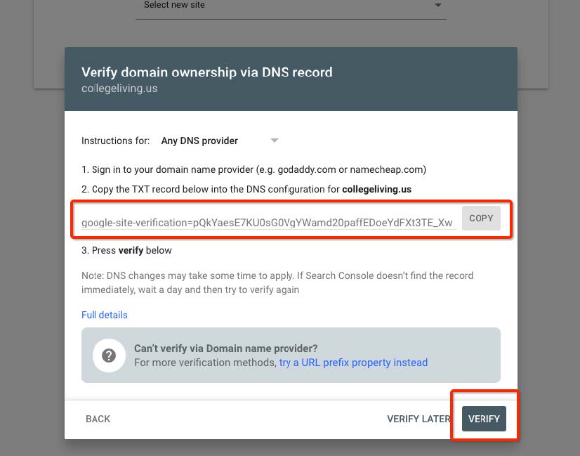
Task: Copy the TXT record with COPY button
Action: click(x=481, y=218)
